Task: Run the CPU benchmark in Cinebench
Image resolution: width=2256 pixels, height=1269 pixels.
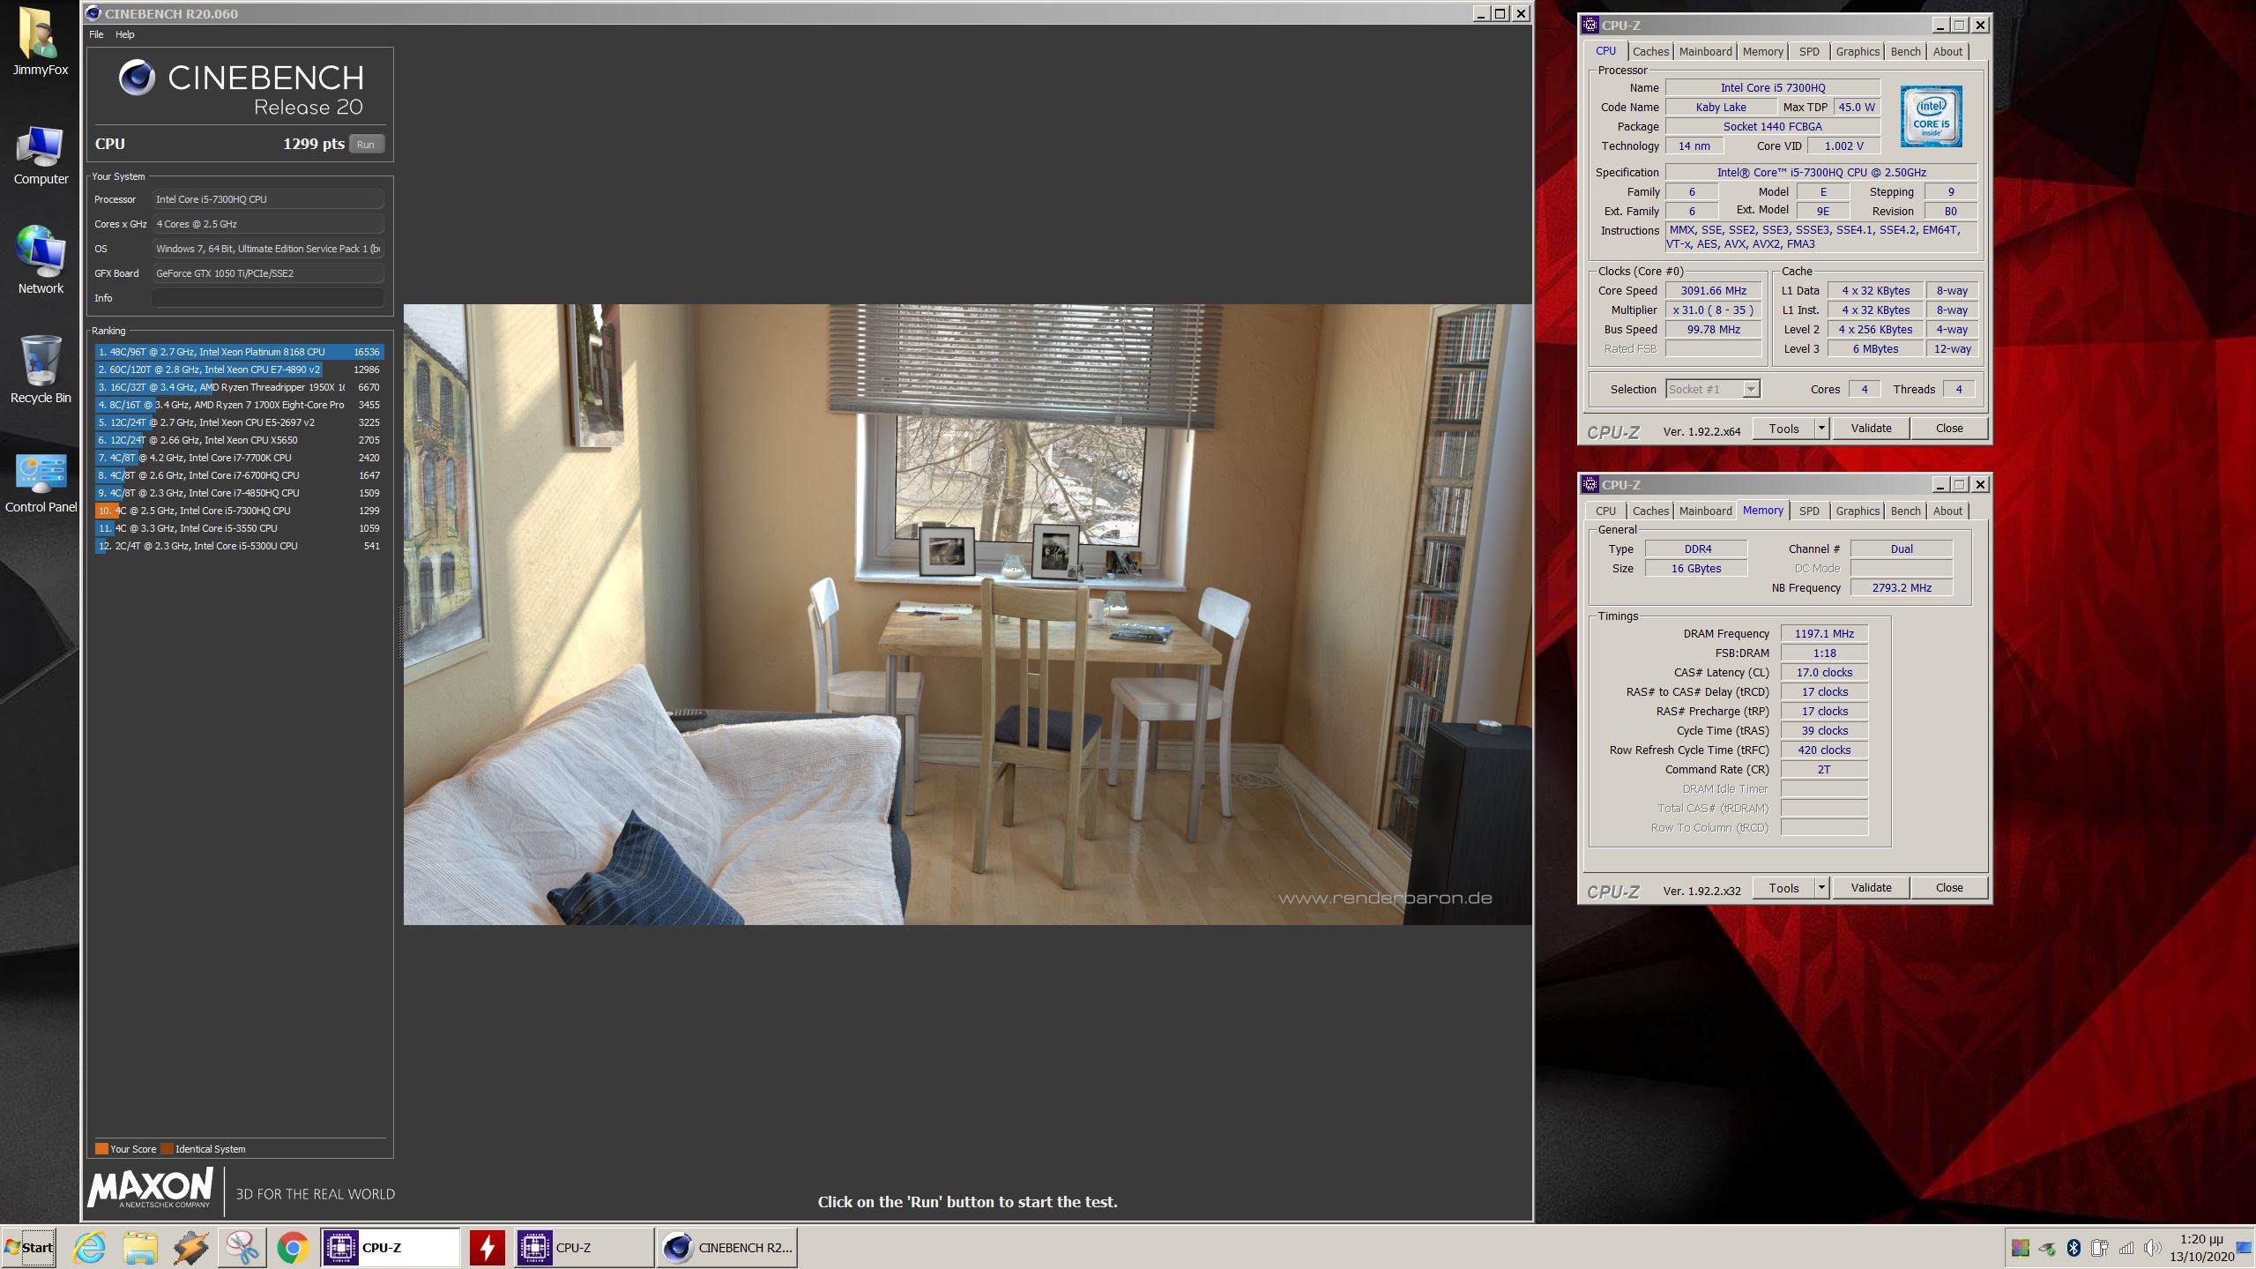Action: (x=366, y=144)
